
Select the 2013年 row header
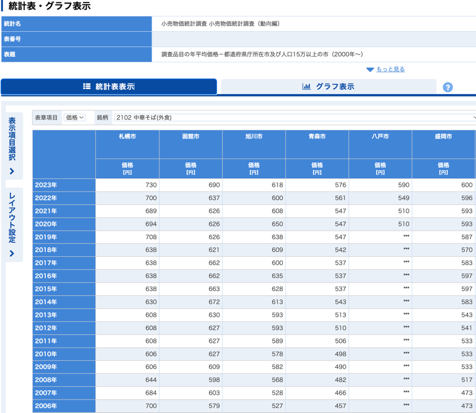coord(64,315)
